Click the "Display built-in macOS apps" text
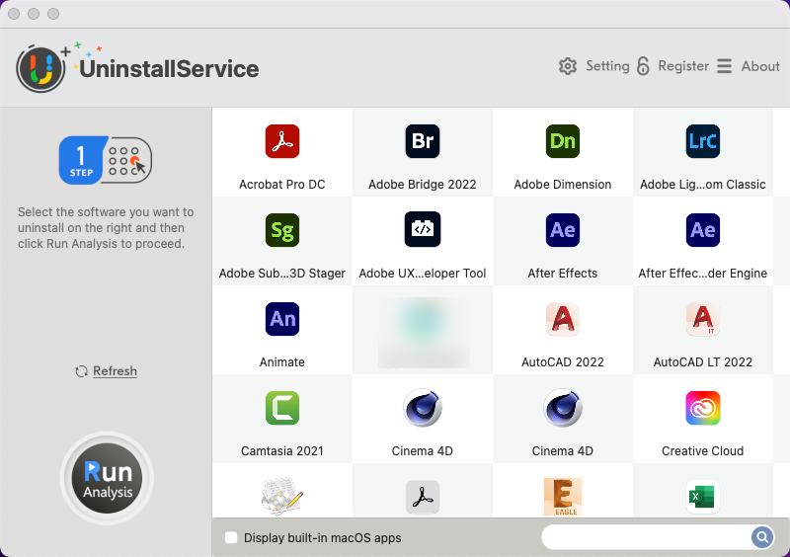The height and width of the screenshot is (557, 790). tap(323, 538)
